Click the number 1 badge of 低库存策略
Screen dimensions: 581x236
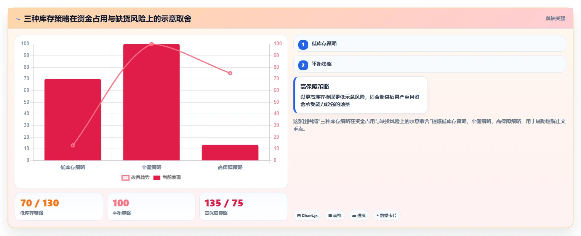pos(303,45)
